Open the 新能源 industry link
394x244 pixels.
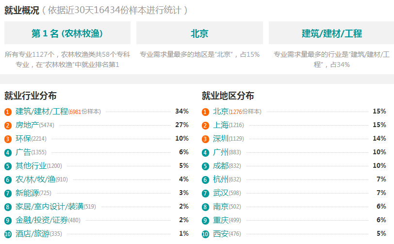(27, 193)
